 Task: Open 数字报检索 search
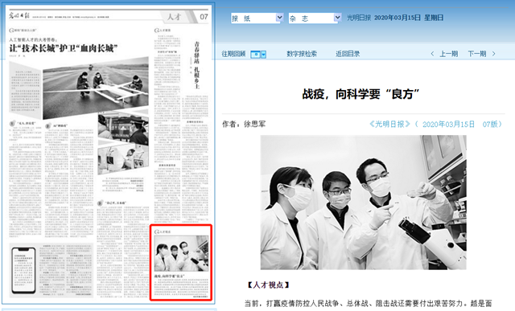pos(302,54)
